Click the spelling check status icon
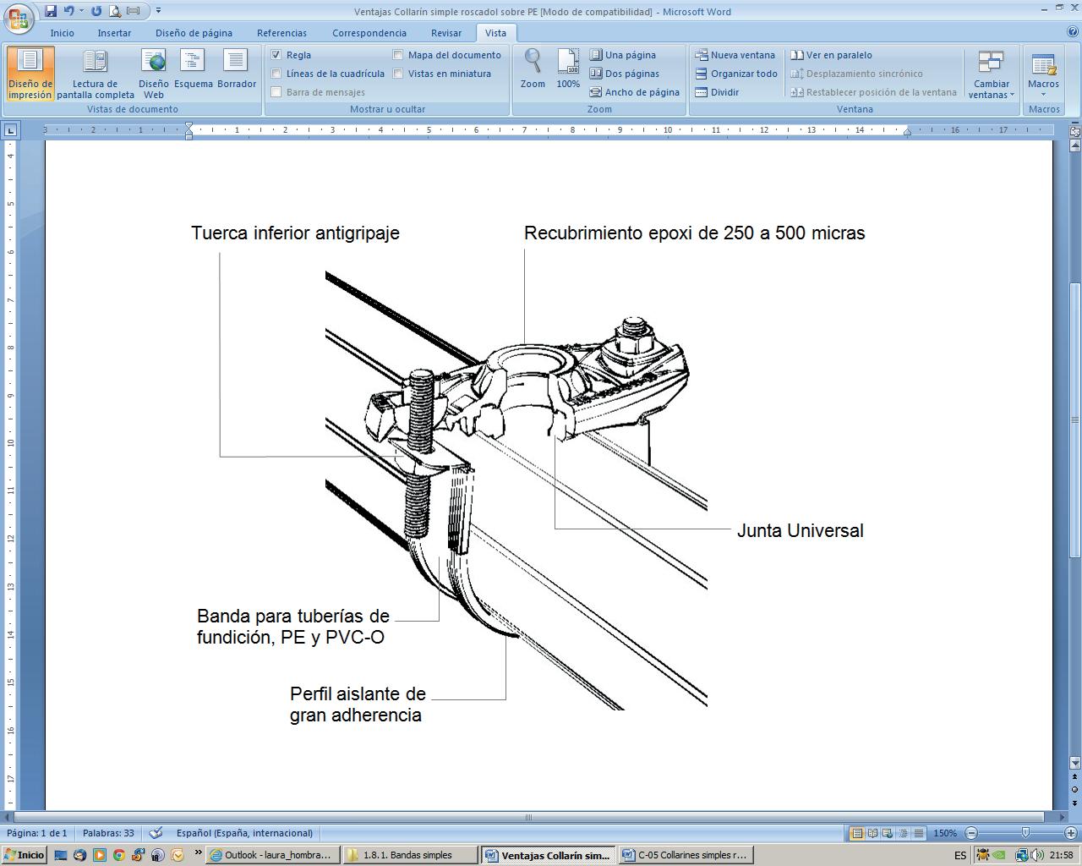1082x866 pixels. coord(156,833)
